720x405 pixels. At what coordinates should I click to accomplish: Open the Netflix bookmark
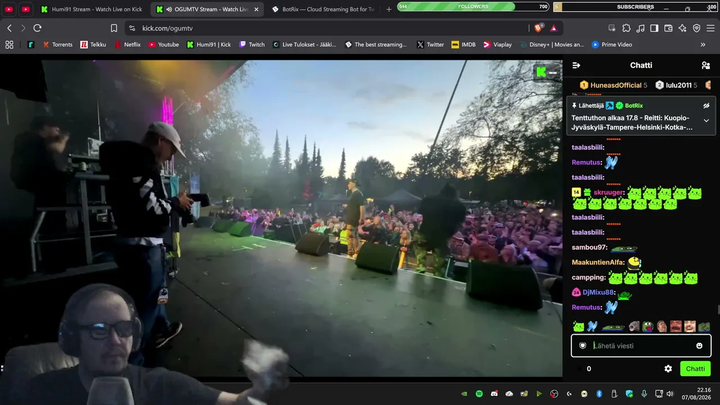(127, 44)
